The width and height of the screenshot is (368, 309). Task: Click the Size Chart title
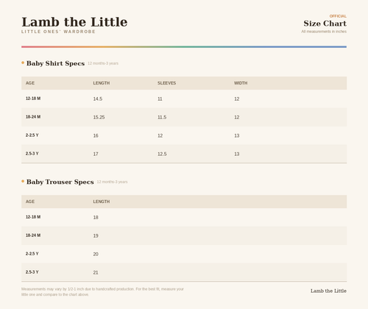[x=325, y=24]
